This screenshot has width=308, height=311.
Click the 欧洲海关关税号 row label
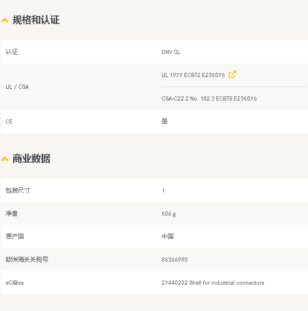[x=27, y=260]
